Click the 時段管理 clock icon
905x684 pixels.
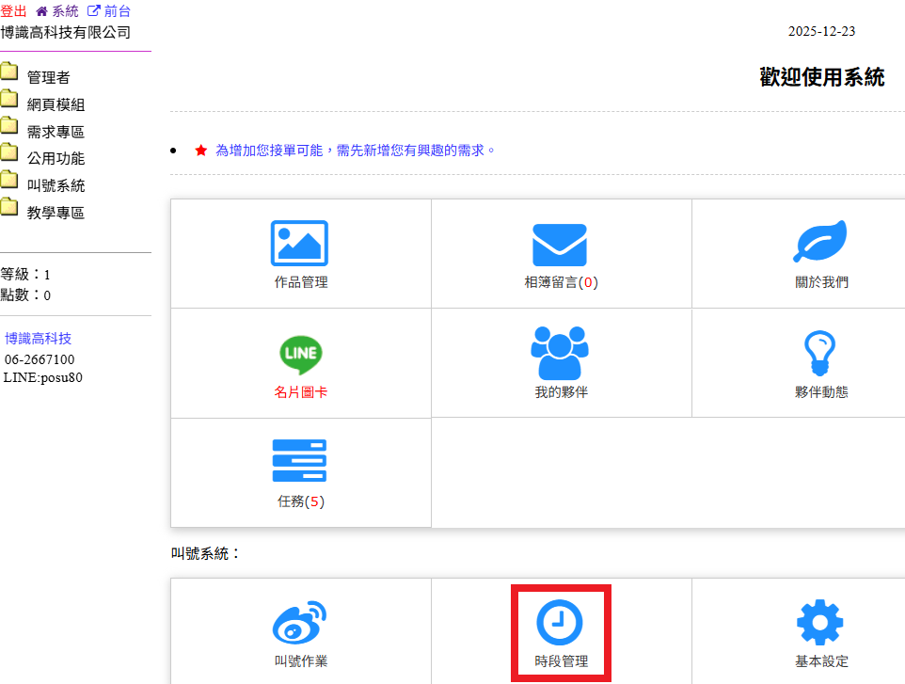pos(560,623)
